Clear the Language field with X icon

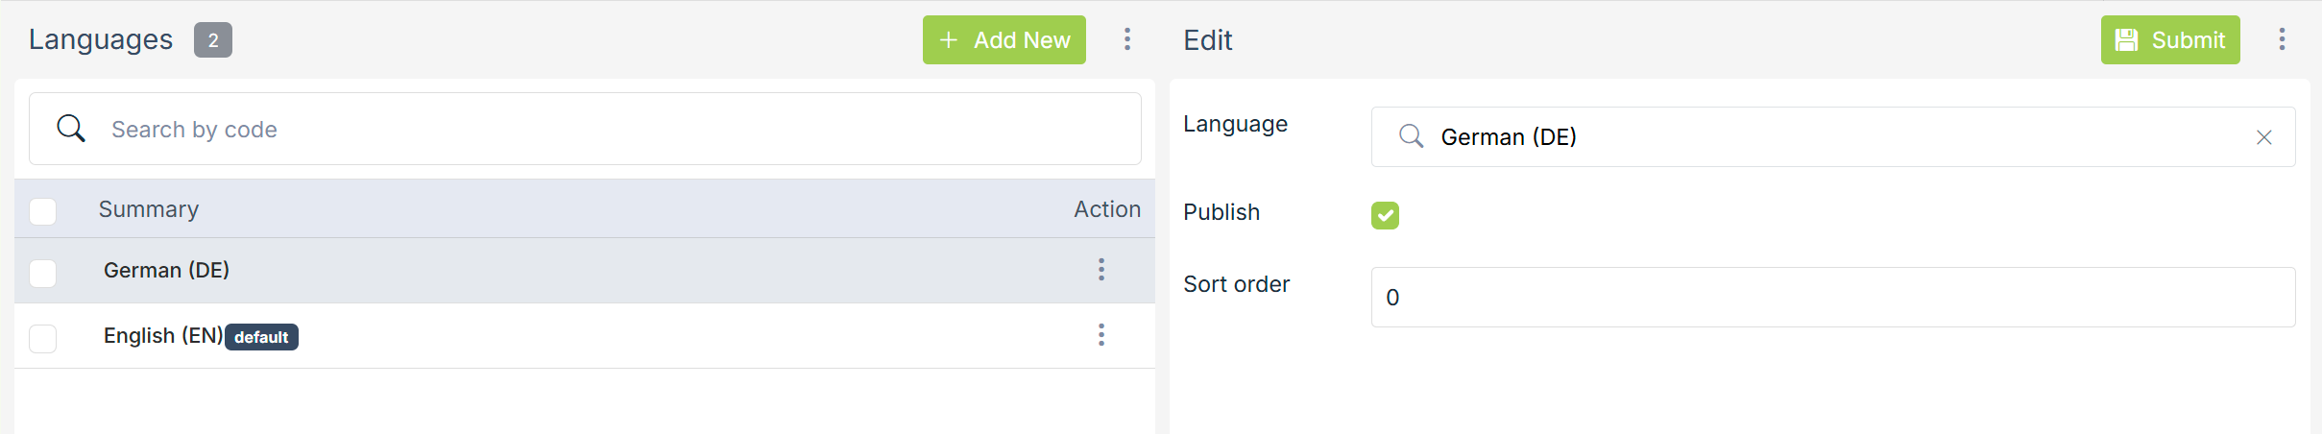(2263, 137)
